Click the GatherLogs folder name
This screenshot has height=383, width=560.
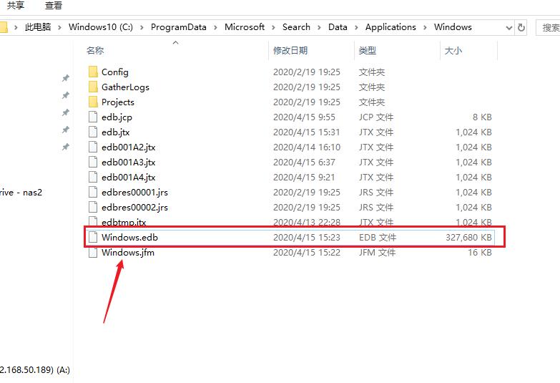(125, 87)
